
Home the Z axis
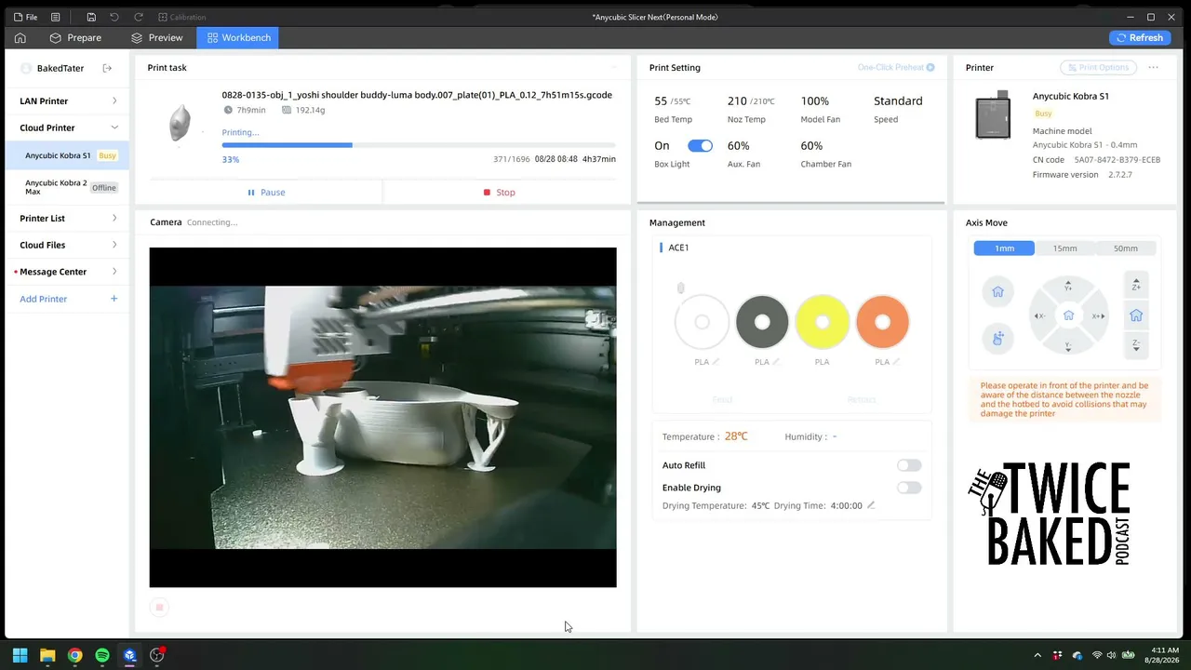pyautogui.click(x=1136, y=315)
